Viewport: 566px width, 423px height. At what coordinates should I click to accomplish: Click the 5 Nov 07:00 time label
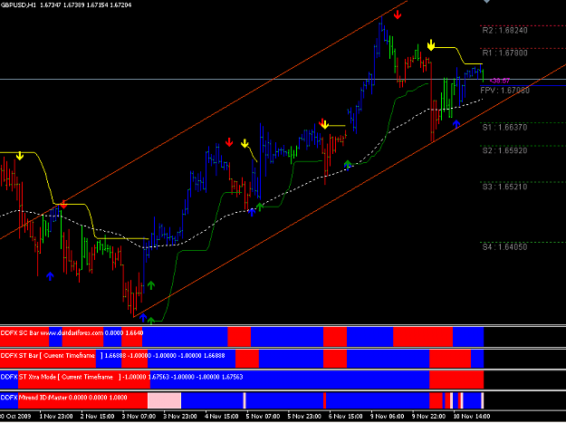point(264,417)
